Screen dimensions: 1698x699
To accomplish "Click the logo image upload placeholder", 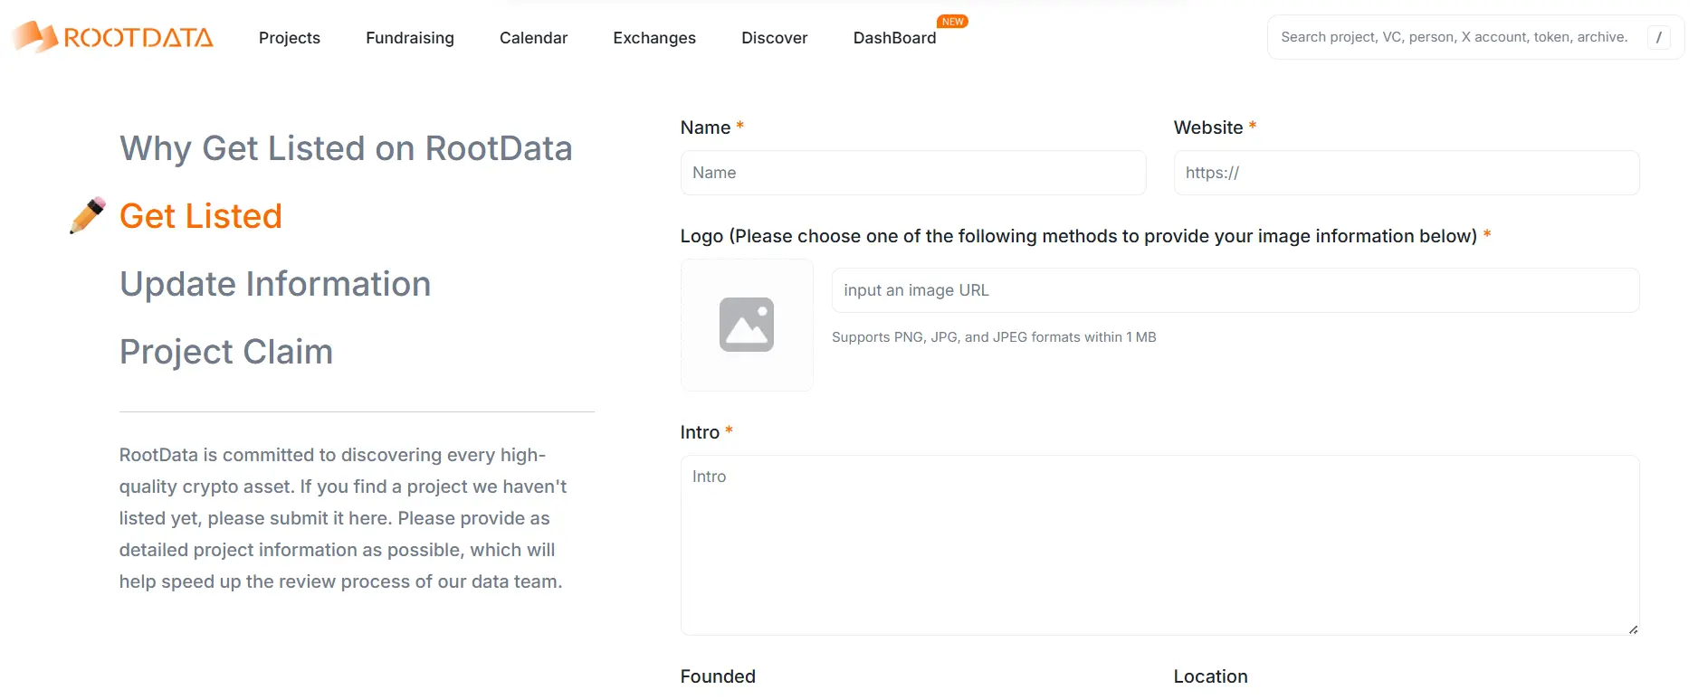I will 747,325.
